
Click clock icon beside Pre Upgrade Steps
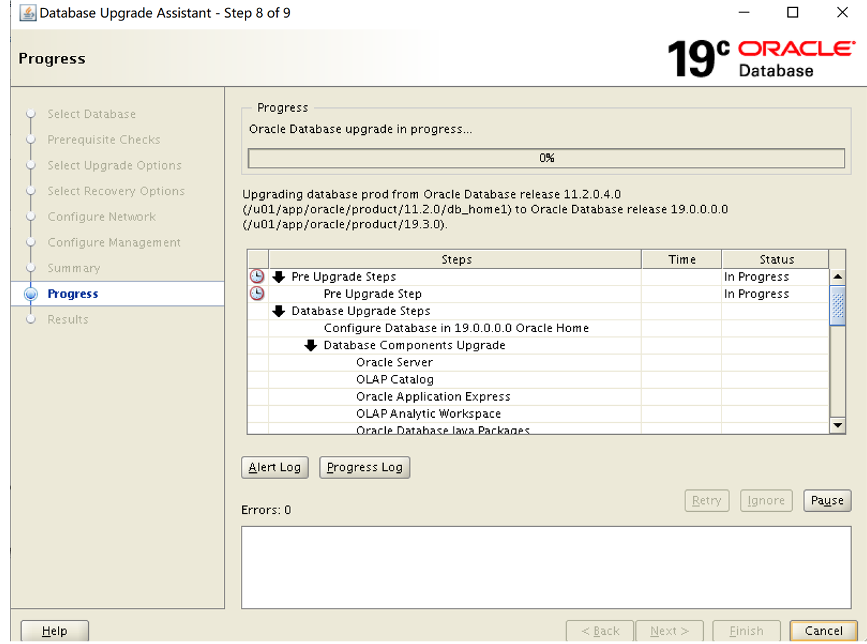click(x=257, y=277)
